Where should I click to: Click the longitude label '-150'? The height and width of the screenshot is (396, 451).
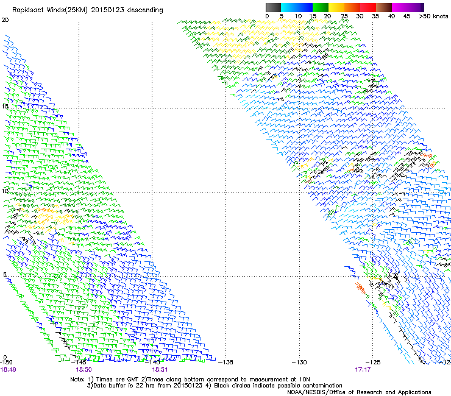pos(6,362)
